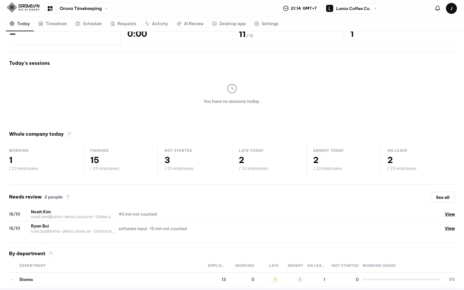Click the '2 people' count label
Screen dimensions: 464x290
click(53, 197)
